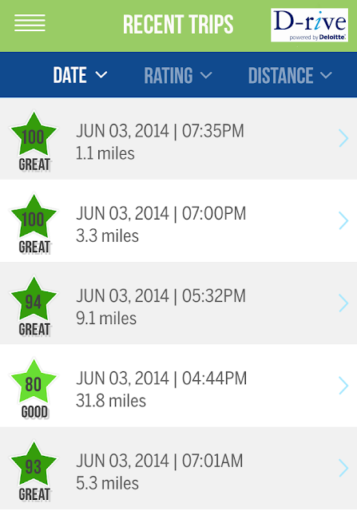The image size is (357, 511).
Task: View the 9.1 miles trip row
Action: tap(178, 303)
